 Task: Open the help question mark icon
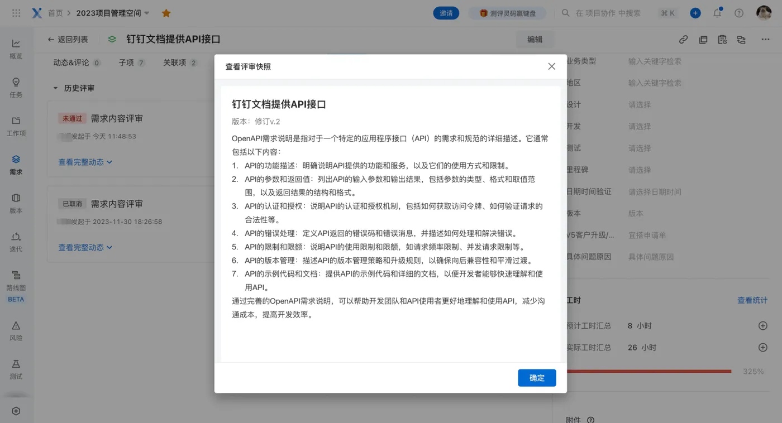pyautogui.click(x=739, y=13)
